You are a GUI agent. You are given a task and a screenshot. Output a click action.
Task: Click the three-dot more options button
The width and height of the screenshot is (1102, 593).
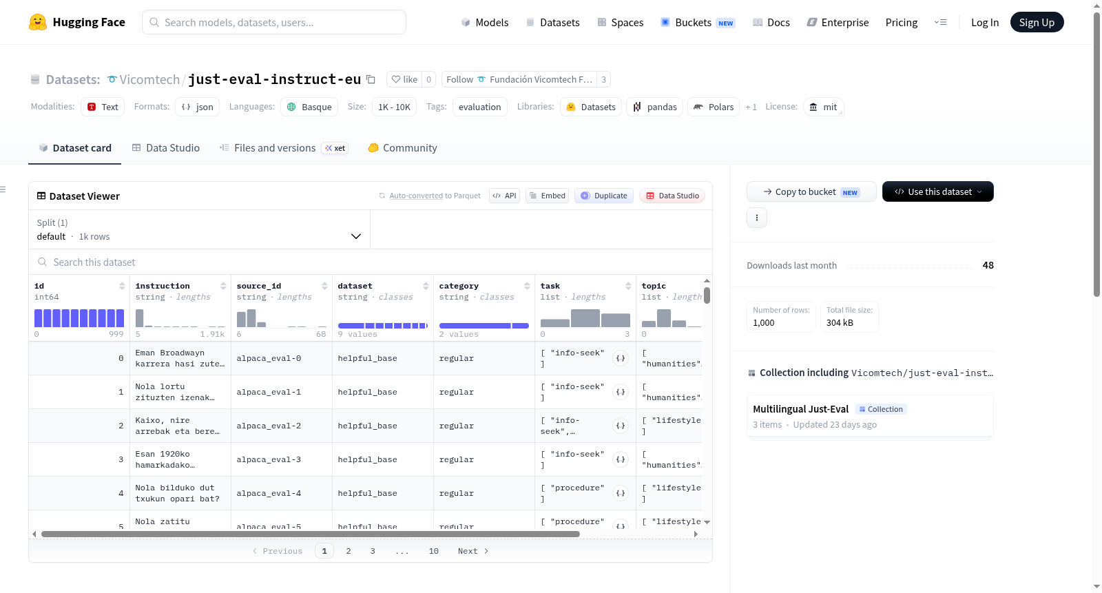point(757,218)
